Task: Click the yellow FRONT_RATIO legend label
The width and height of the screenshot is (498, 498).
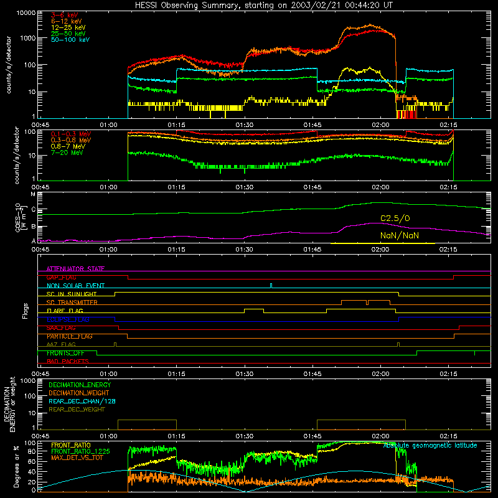Action: (71, 445)
